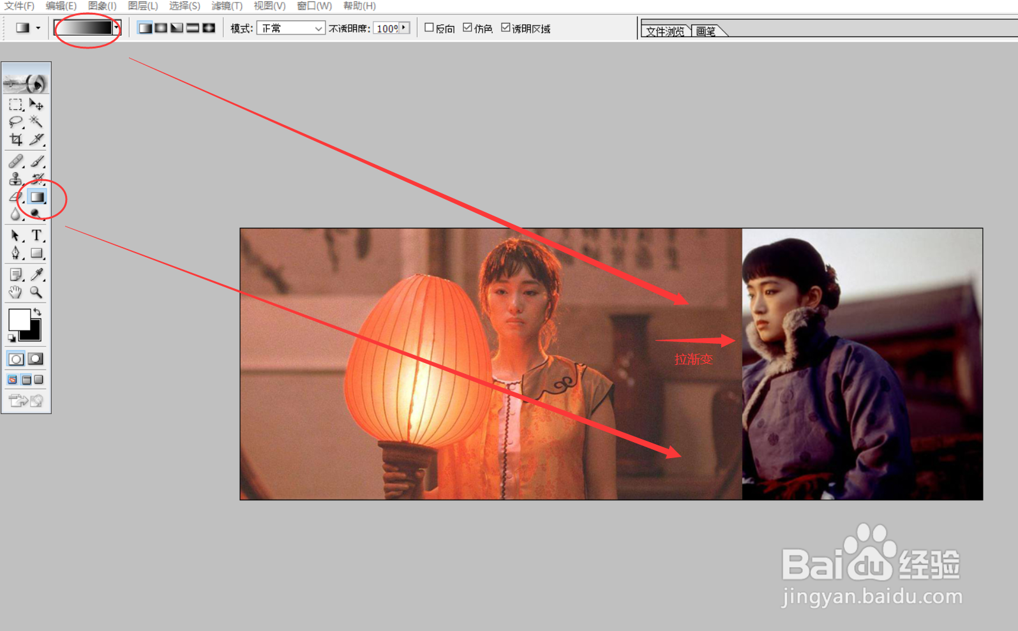This screenshot has width=1018, height=631.
Task: Open the 不透明度 slider arrow
Action: 404,28
